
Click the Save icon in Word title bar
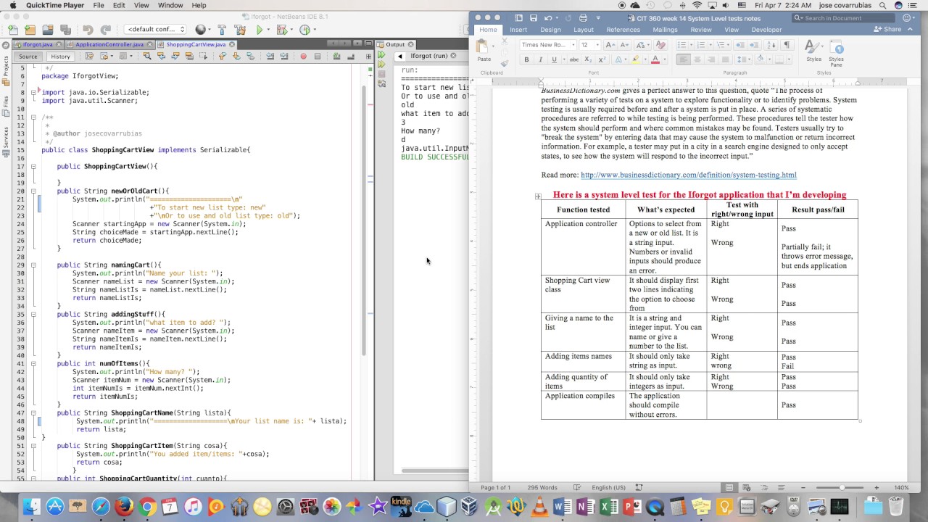(533, 18)
